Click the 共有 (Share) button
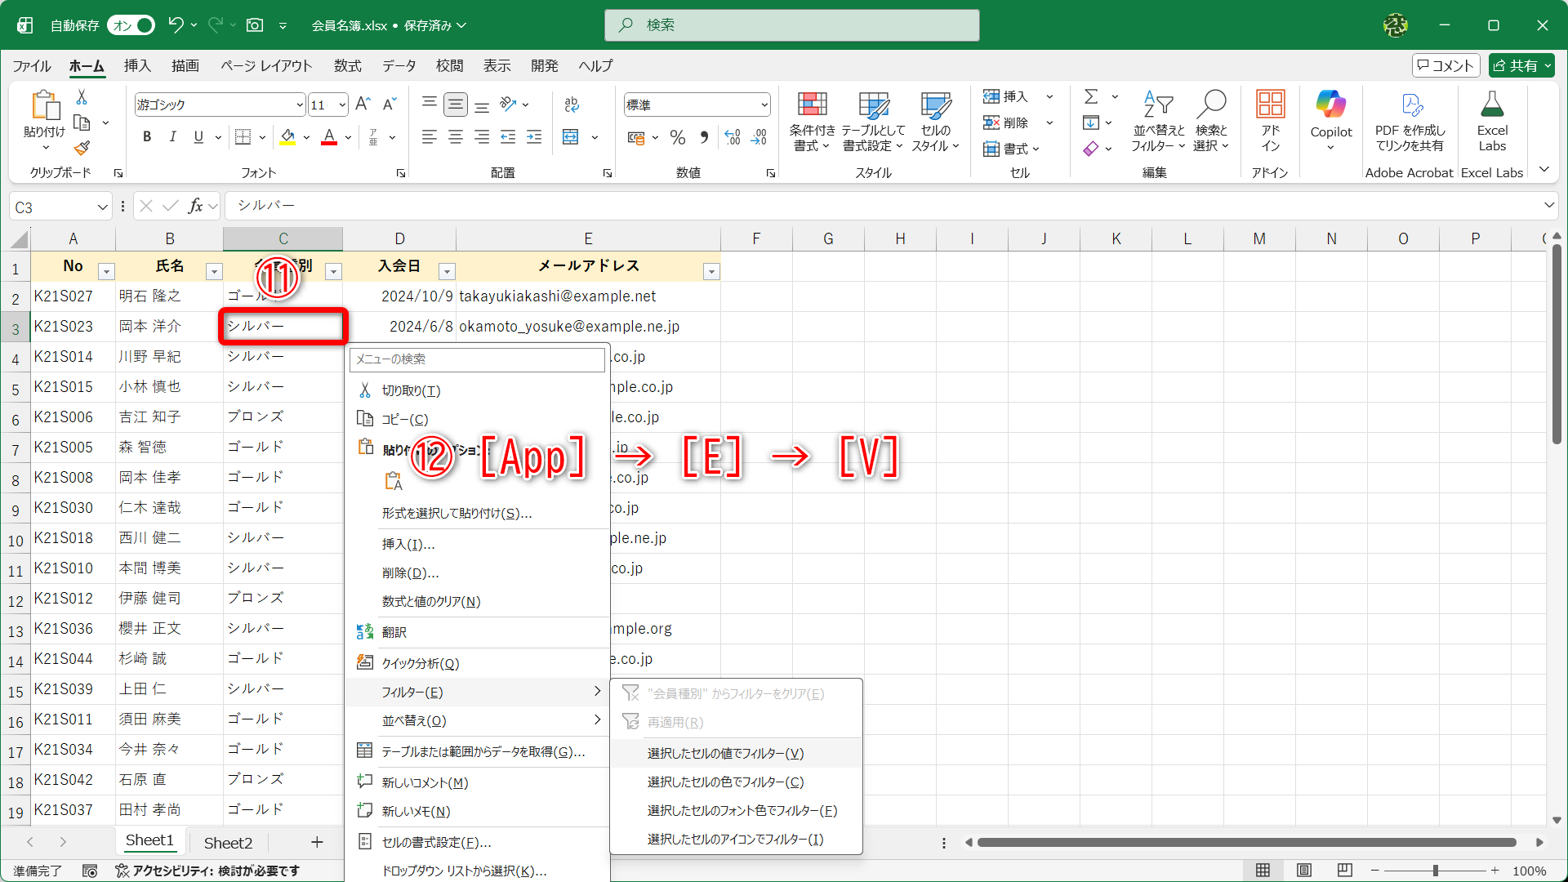Screen dimensions: 1568x882 (1521, 65)
